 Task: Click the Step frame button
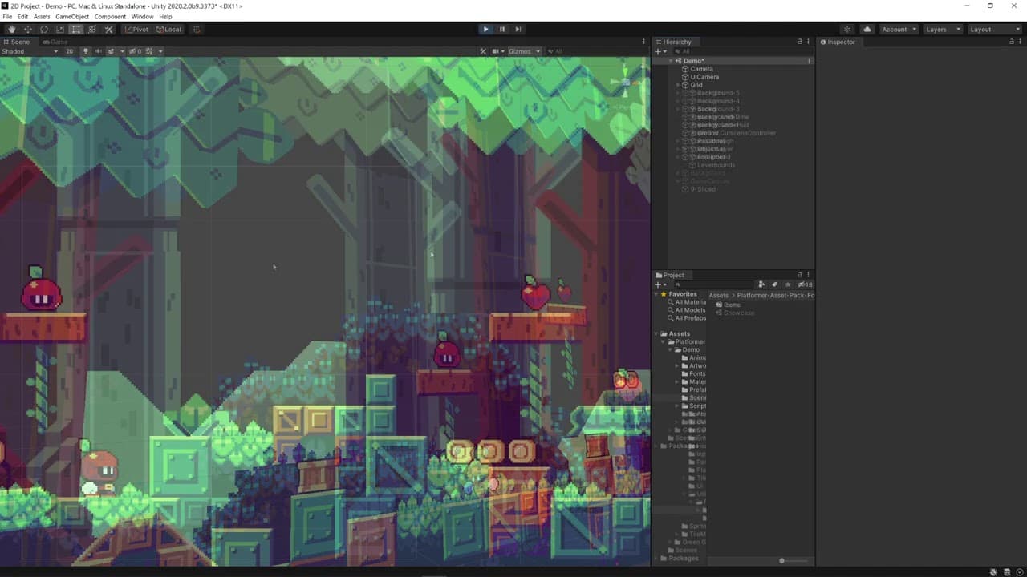[x=518, y=29]
